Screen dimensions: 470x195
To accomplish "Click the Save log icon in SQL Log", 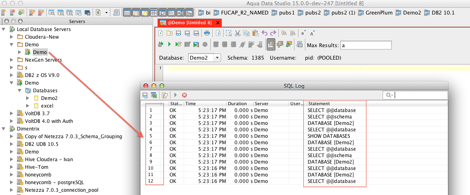I will [x=145, y=95].
